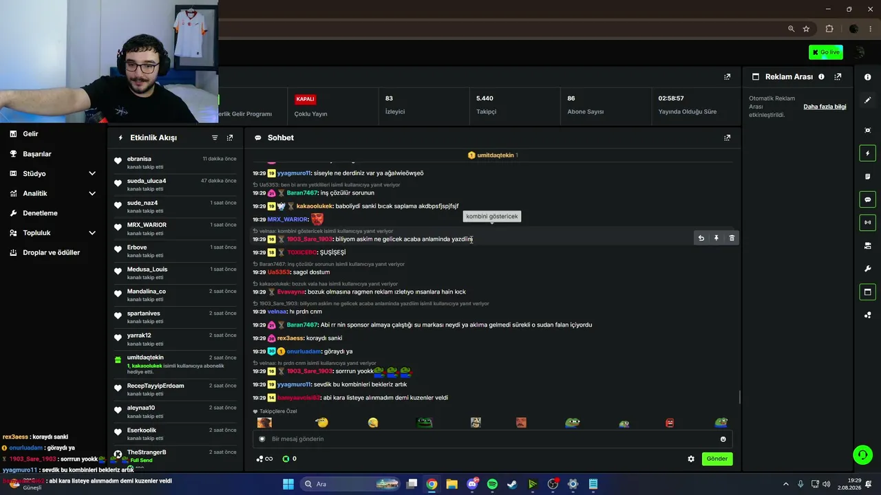Click the browser zoom magnifier icon

point(791,29)
